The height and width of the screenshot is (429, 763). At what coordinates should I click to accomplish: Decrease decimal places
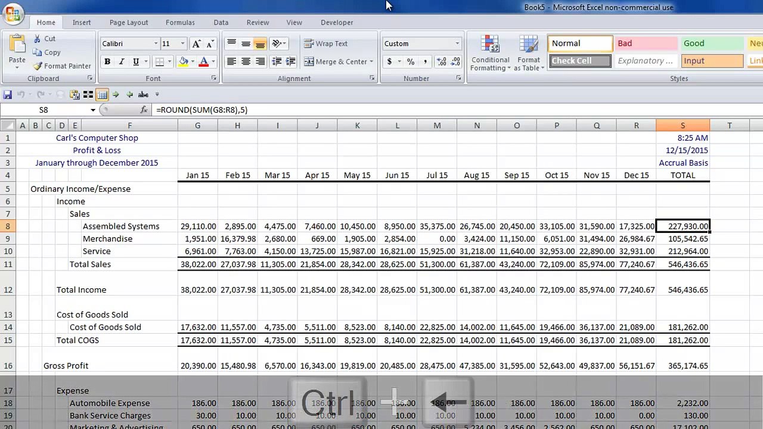(x=455, y=61)
